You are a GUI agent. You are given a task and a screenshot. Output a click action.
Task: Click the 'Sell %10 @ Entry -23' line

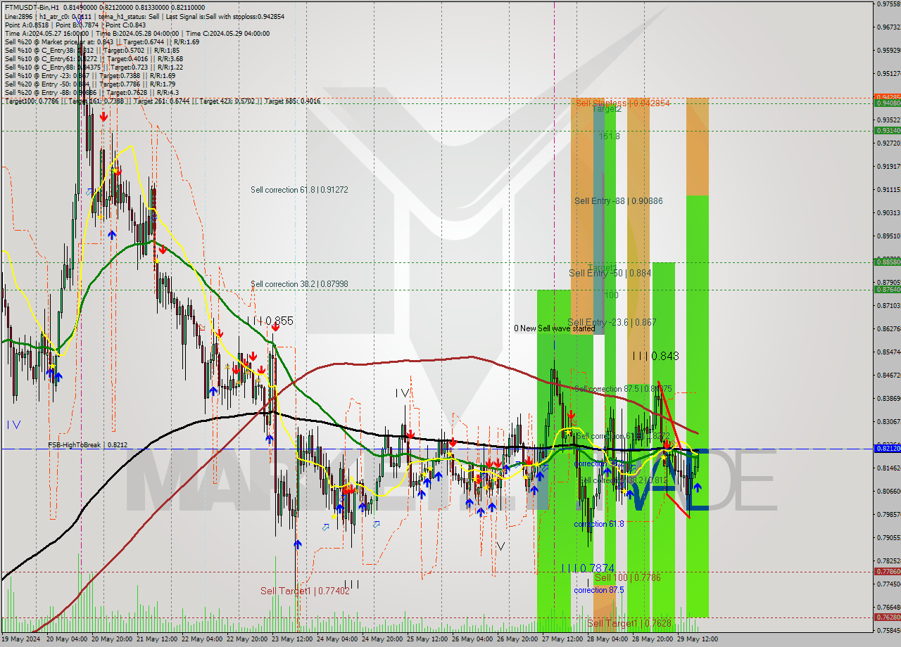[89, 76]
